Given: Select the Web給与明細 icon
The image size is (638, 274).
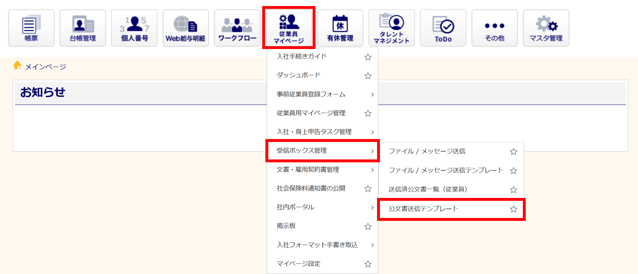Looking at the screenshot, I should pyautogui.click(x=186, y=28).
